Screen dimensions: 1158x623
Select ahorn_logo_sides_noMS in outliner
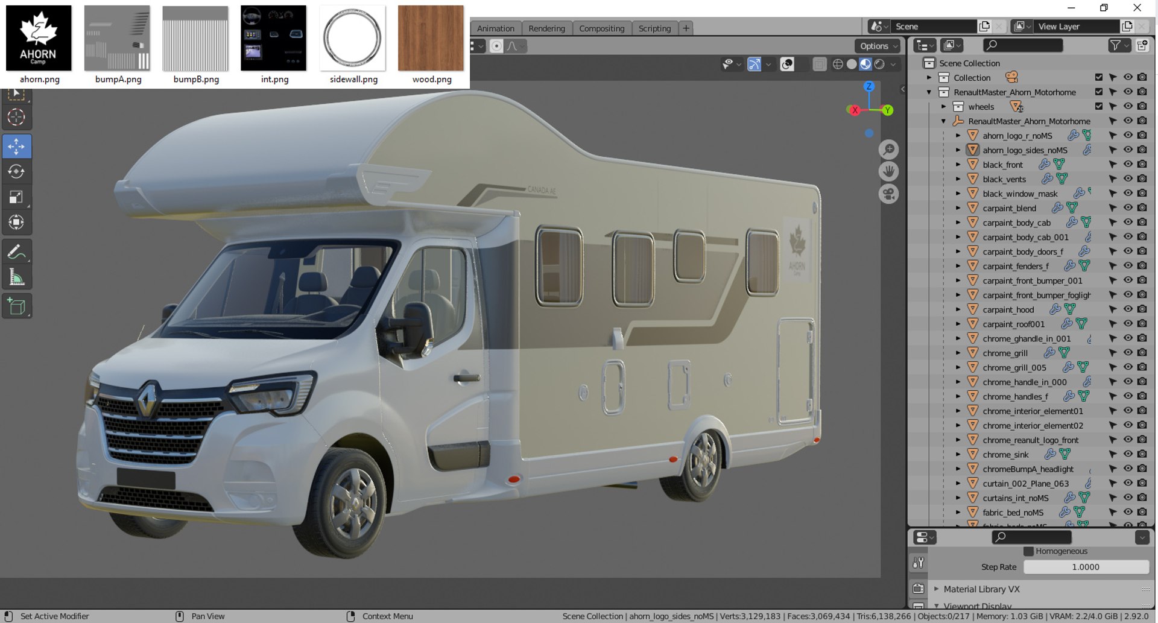[x=1025, y=150]
